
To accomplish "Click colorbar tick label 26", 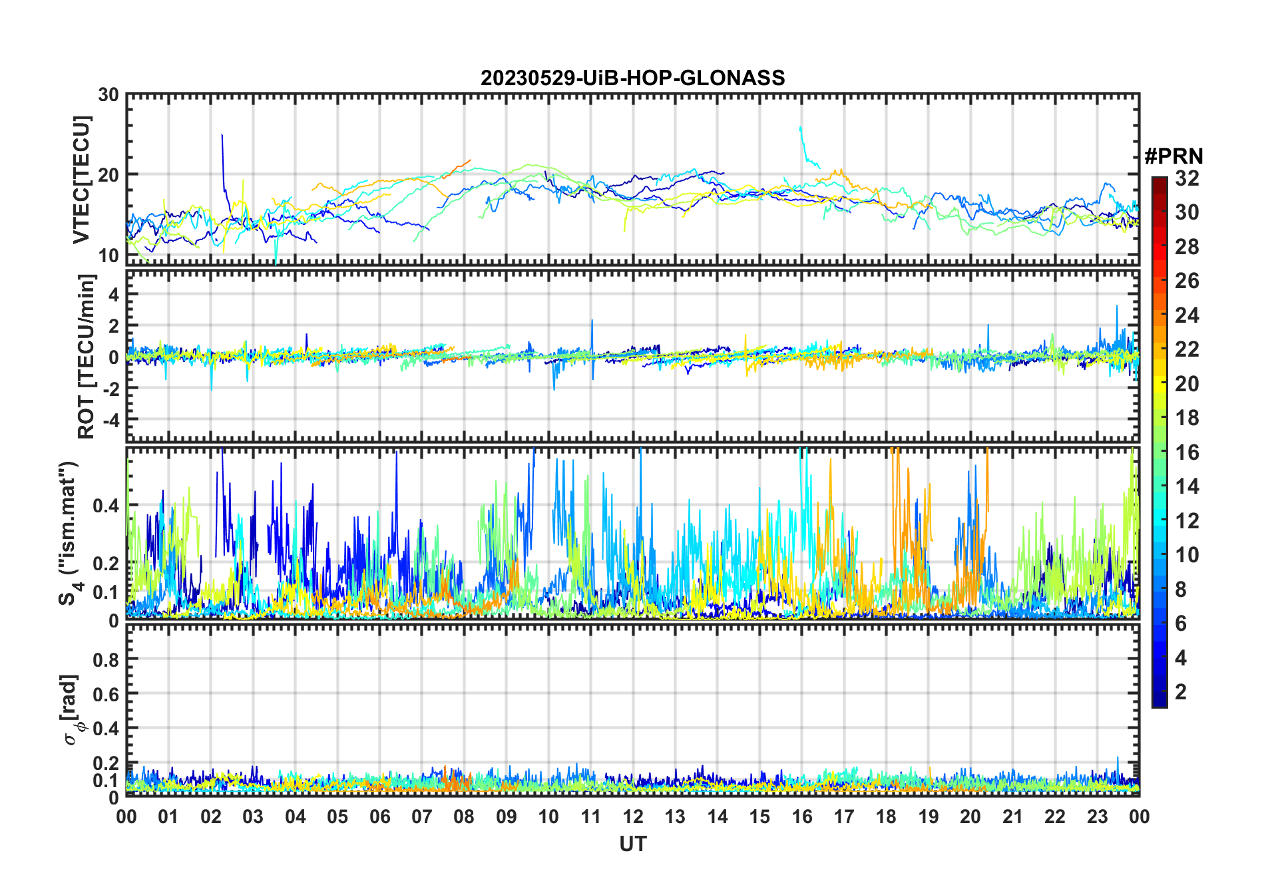I will [1187, 281].
